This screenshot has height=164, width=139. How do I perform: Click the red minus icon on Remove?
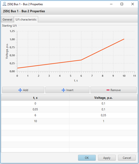108,90
